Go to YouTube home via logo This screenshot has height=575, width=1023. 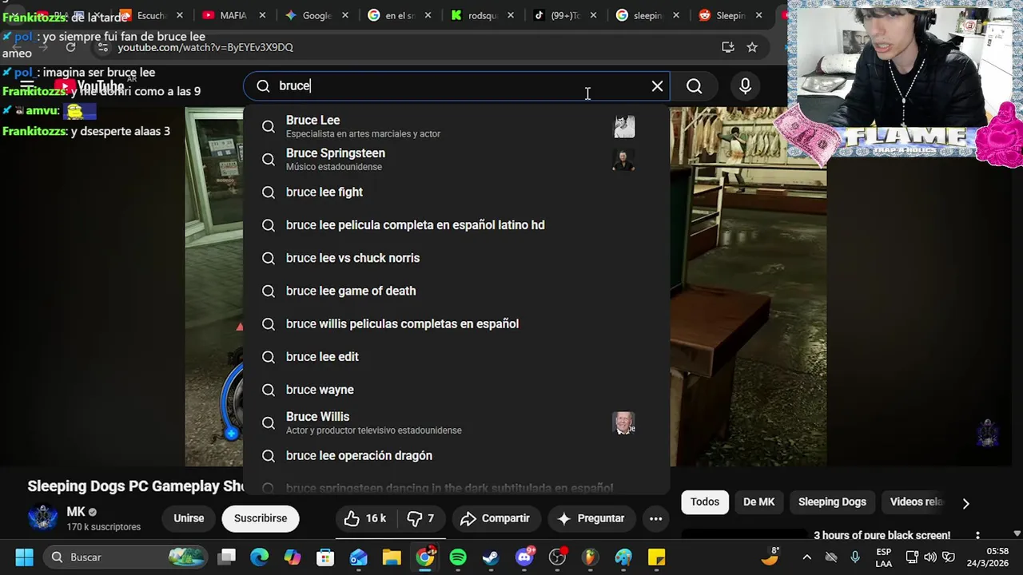tap(90, 86)
